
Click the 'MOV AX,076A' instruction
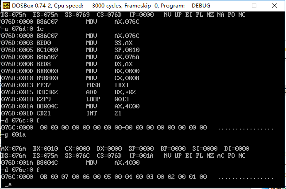click(113, 57)
